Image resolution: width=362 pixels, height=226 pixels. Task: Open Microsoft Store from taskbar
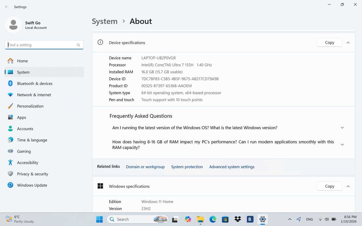[225, 219]
